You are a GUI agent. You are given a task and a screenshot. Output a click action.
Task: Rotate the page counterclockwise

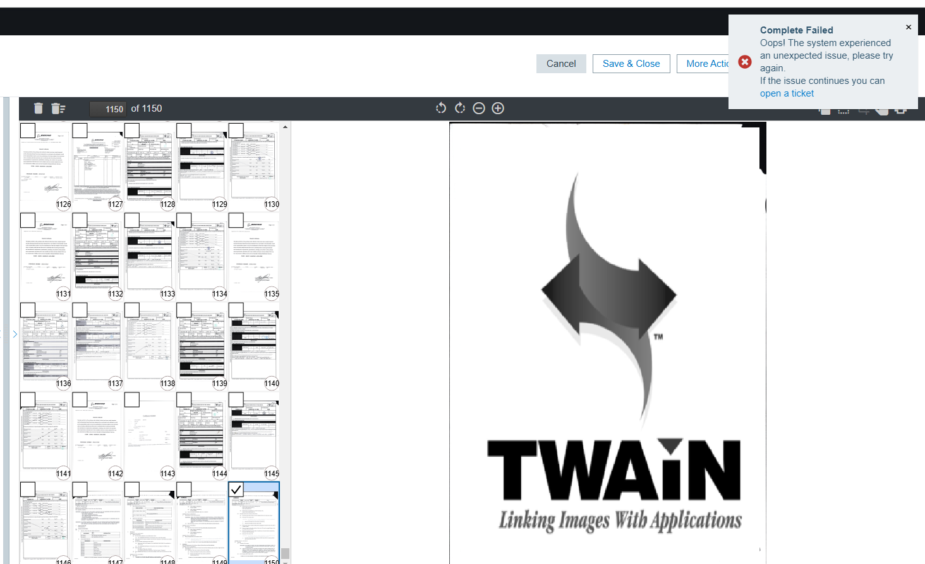441,108
